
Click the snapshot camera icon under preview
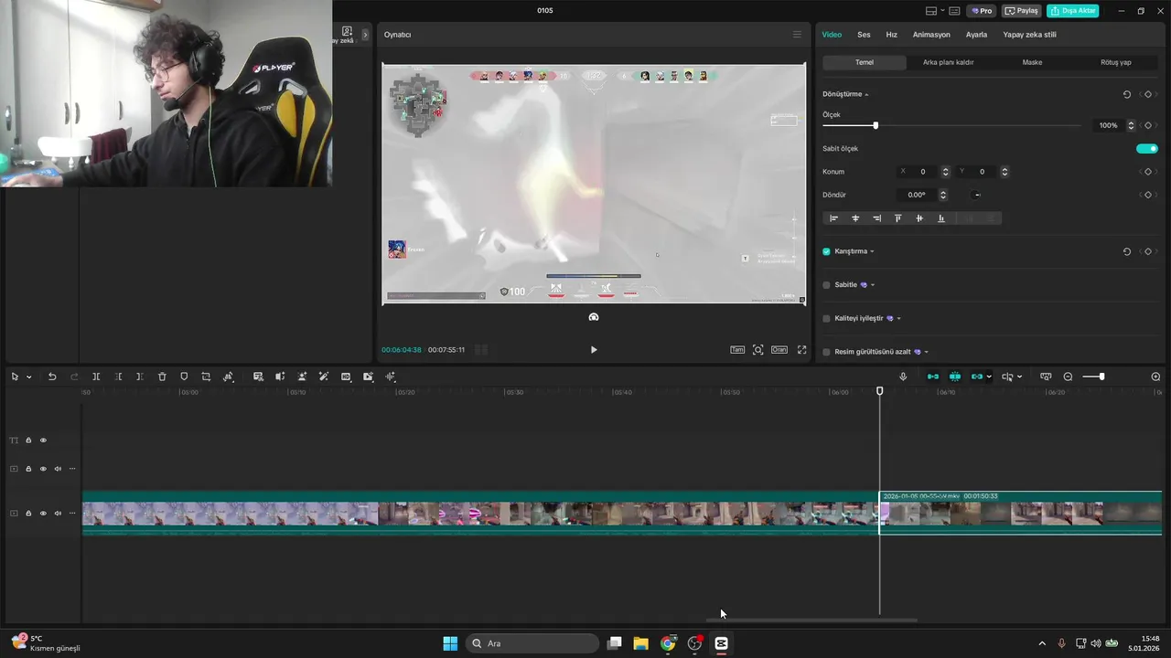594,317
